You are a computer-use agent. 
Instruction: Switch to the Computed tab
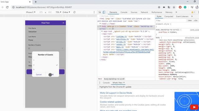[x=169, y=16]
